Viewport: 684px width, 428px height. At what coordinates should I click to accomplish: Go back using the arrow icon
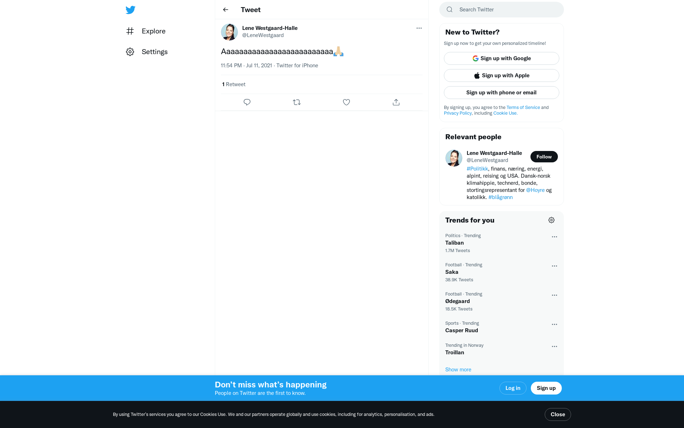pyautogui.click(x=226, y=10)
